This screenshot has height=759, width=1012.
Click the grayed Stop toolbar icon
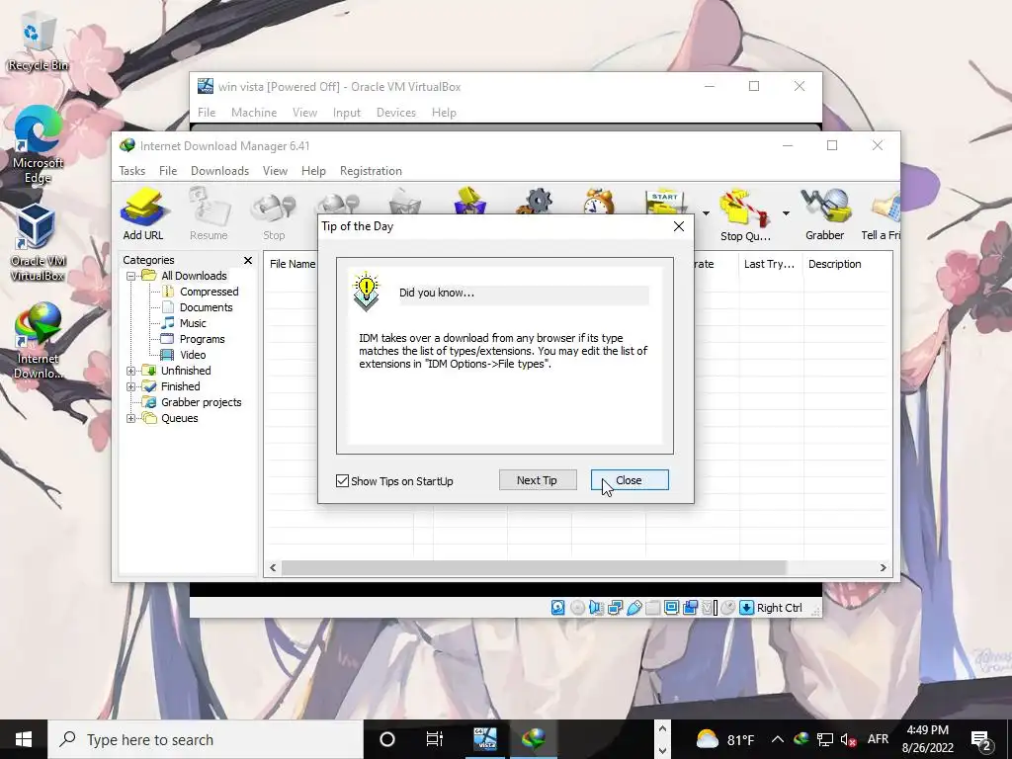coord(274,214)
